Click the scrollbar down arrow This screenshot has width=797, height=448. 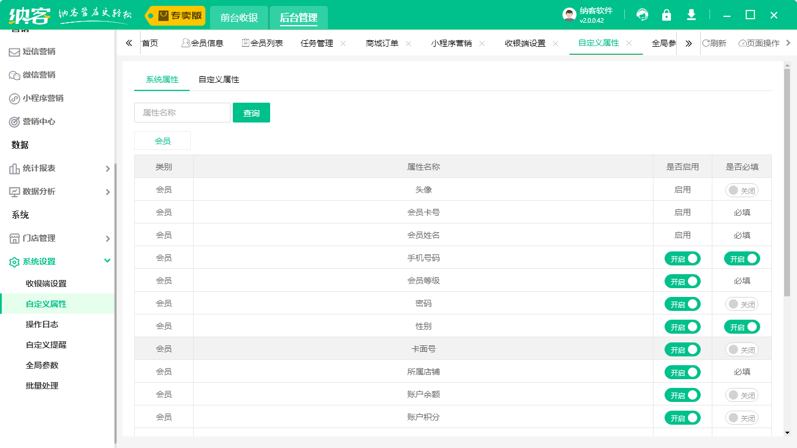[787, 433]
